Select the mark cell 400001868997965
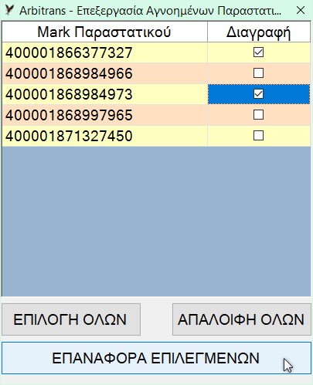The width and height of the screenshot is (313, 385). coord(104,115)
